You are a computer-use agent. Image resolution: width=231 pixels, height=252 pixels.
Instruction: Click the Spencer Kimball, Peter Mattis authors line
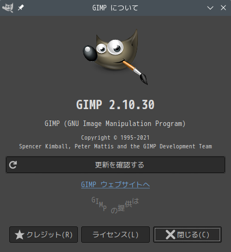click(115, 146)
